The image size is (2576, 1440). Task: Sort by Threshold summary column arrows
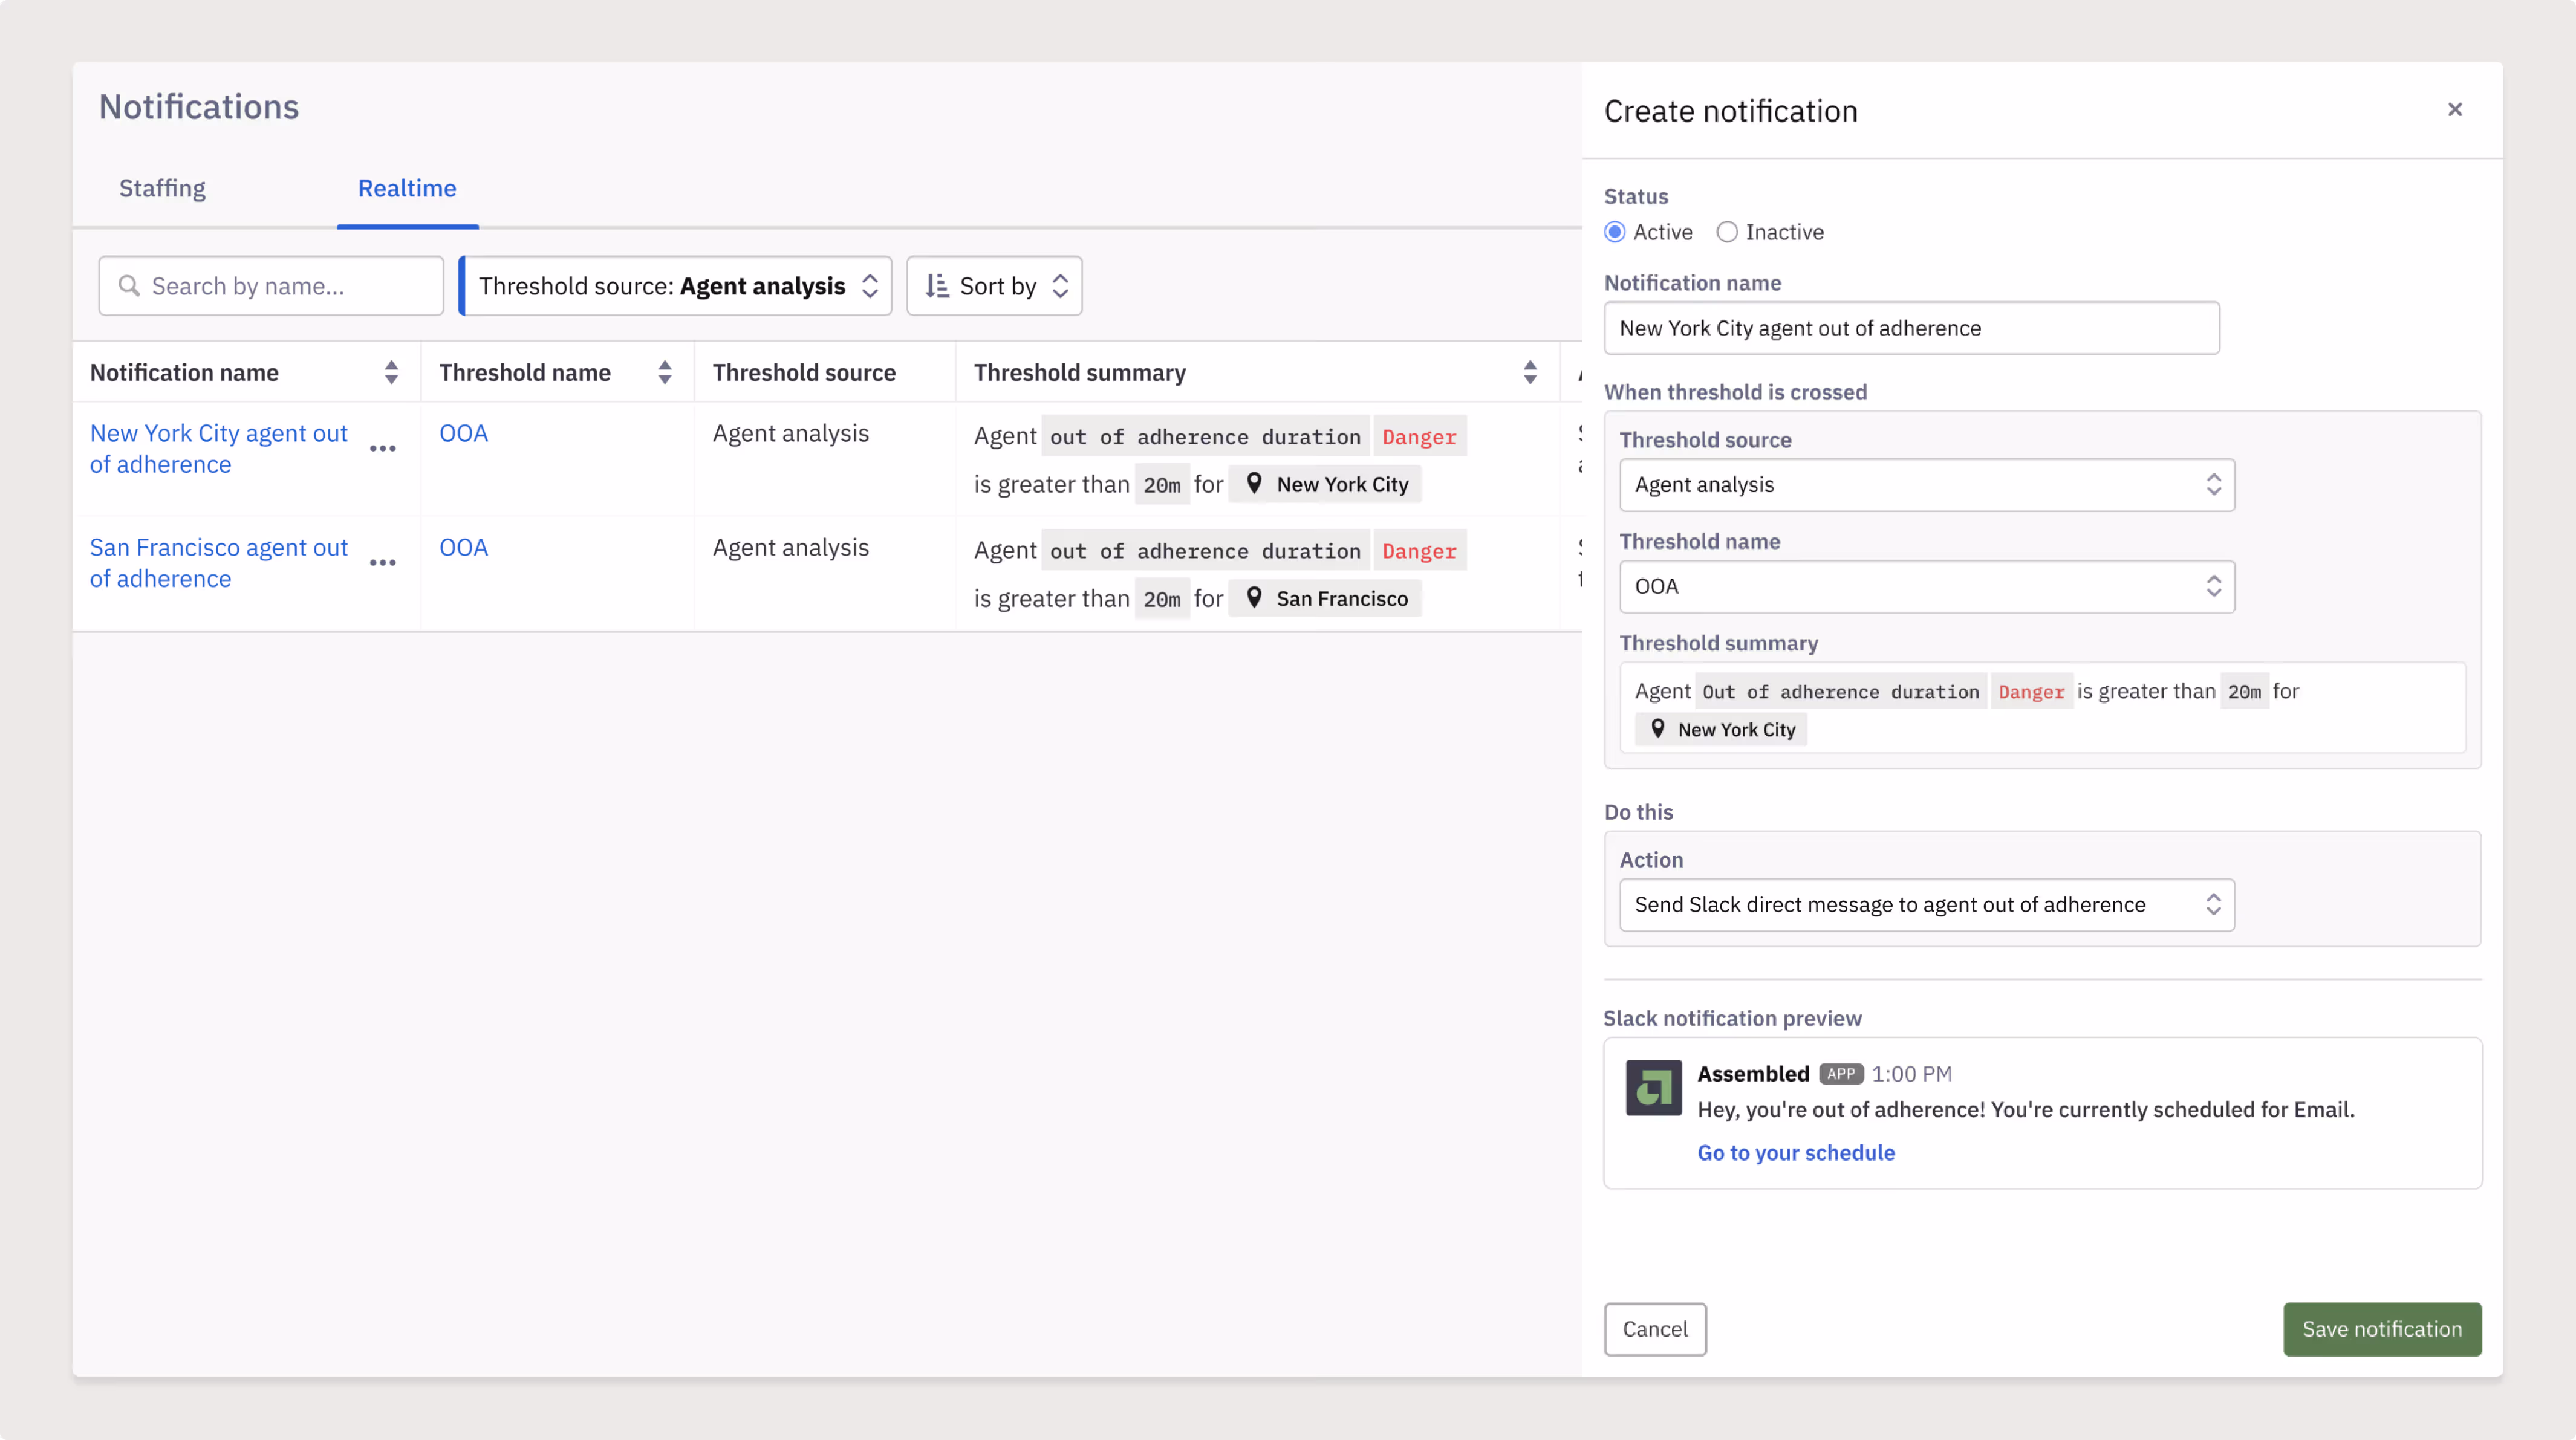pos(1530,373)
